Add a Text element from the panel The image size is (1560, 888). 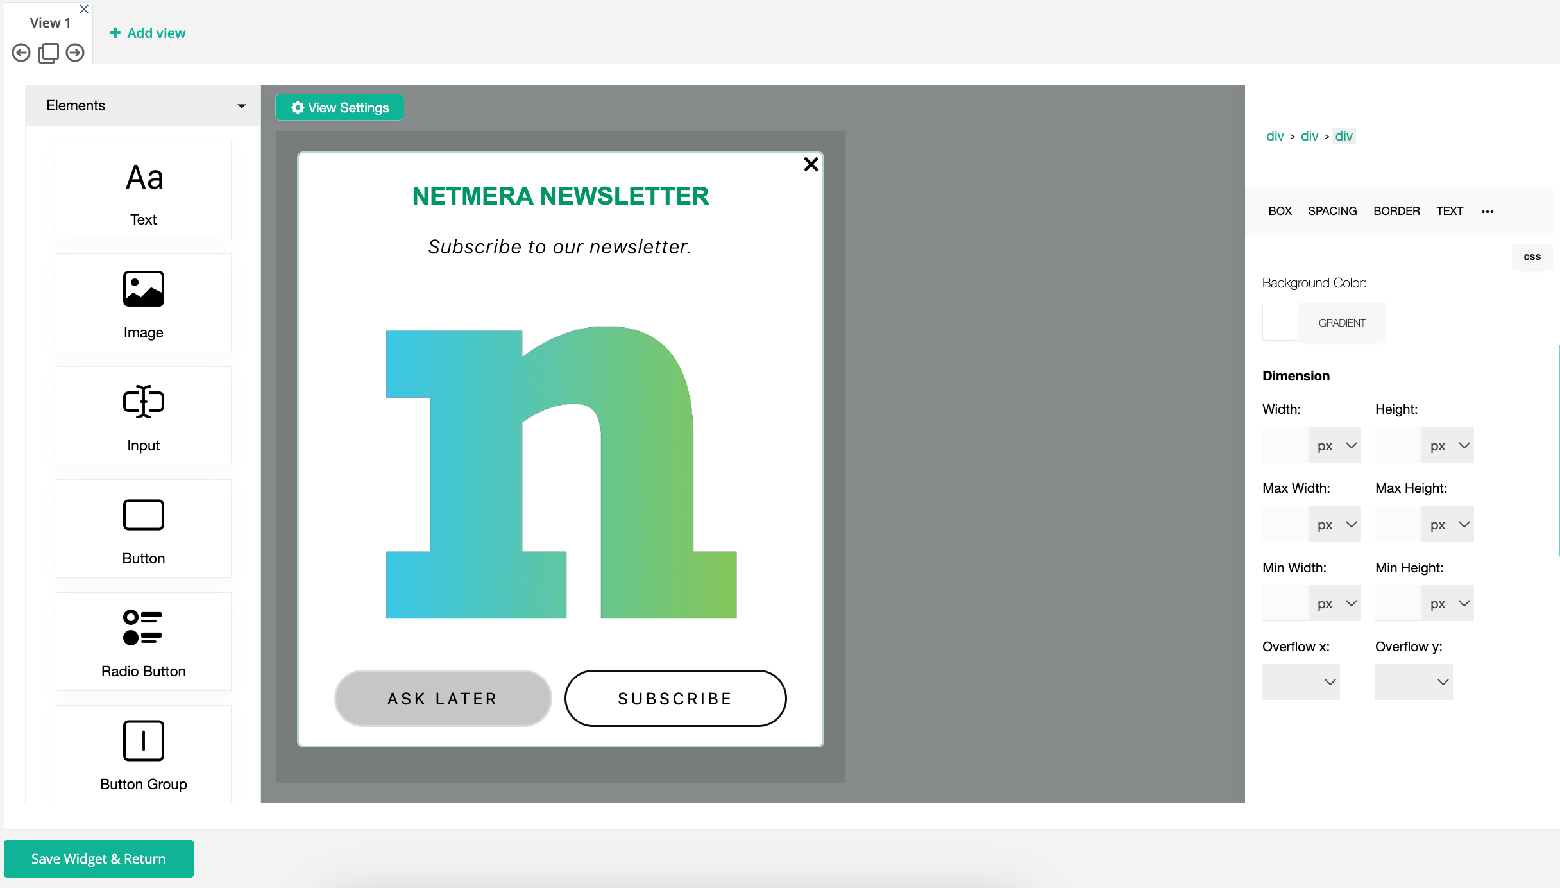pos(143,191)
